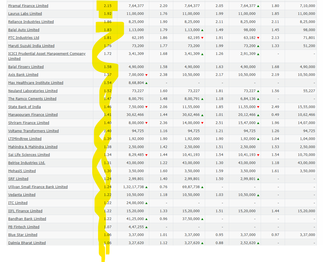Click red down arrow beside 8,29,485

146,155
